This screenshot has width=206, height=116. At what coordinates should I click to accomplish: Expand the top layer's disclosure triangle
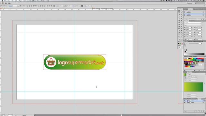pos(188,101)
